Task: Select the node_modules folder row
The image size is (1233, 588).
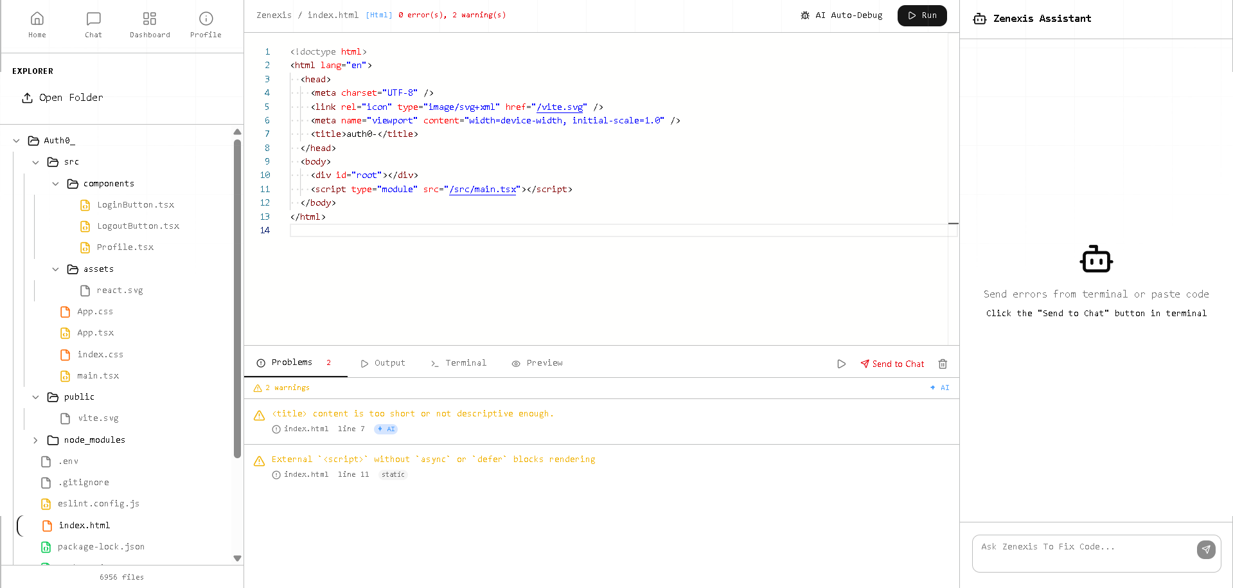Action: pos(94,440)
